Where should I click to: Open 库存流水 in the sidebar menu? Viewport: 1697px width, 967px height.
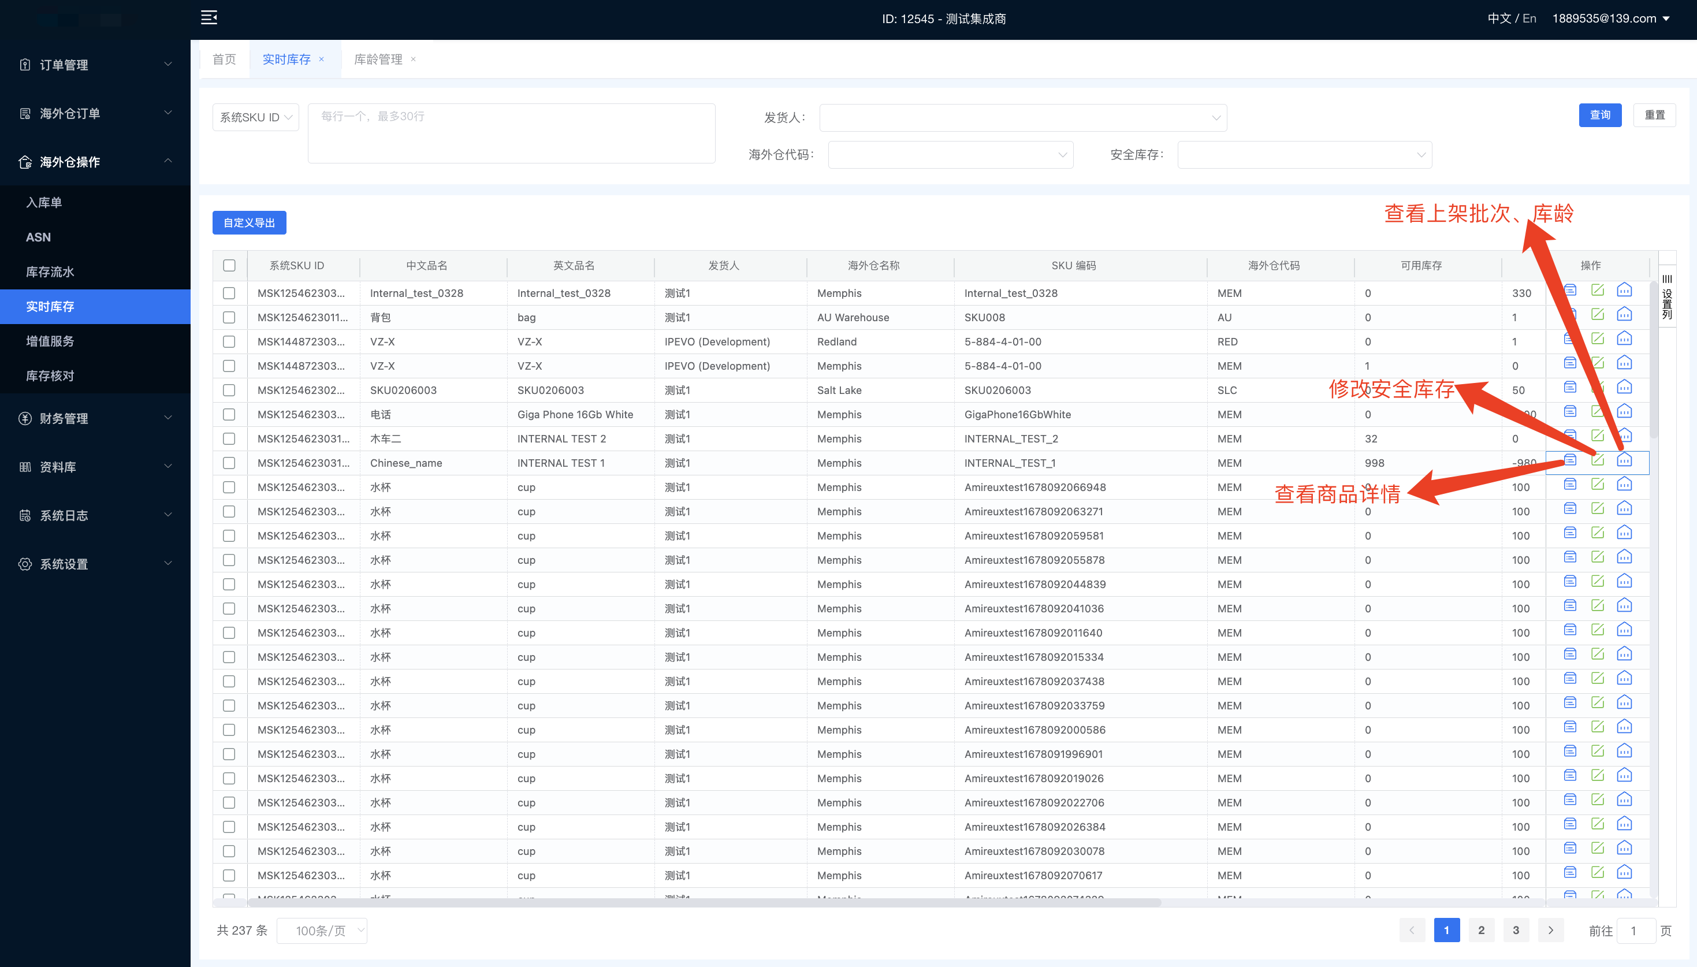click(x=50, y=271)
